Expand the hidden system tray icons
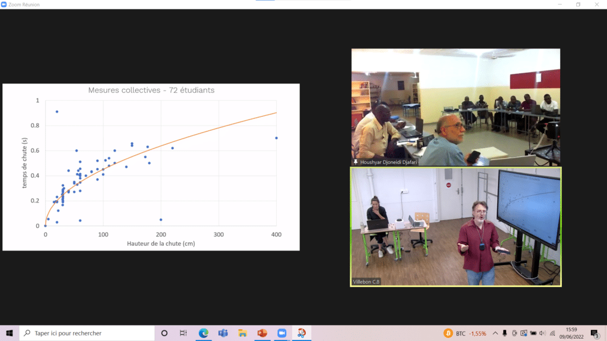Screen dimensions: 607x341 point(495,333)
